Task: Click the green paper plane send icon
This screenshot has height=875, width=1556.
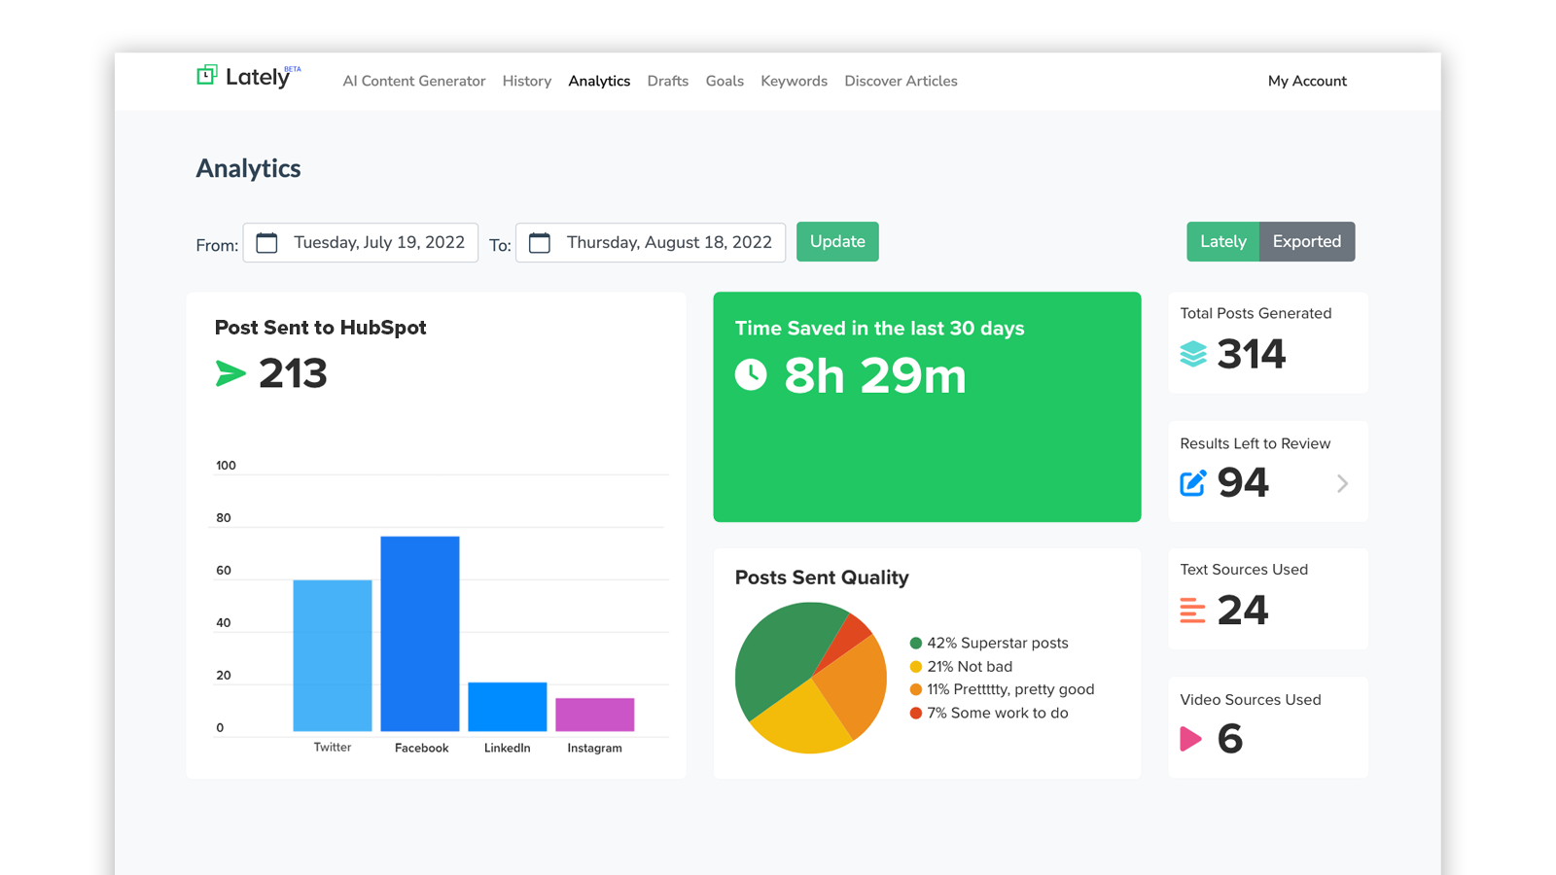Action: pyautogui.click(x=230, y=373)
